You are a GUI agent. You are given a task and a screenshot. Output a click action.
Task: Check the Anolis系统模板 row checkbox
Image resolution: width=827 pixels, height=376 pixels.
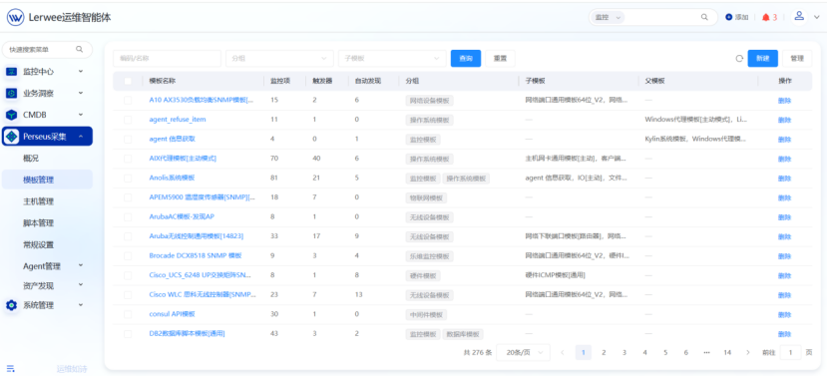[128, 179]
